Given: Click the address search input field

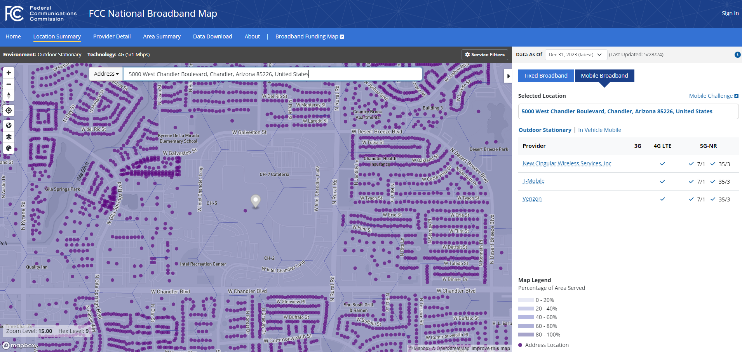Looking at the screenshot, I should coord(272,74).
